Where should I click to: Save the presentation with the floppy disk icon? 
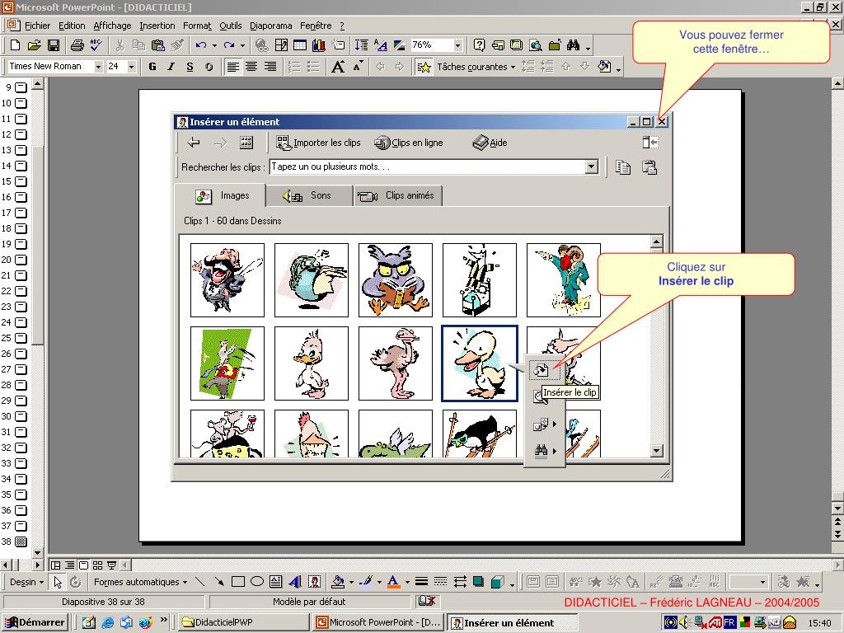(54, 45)
